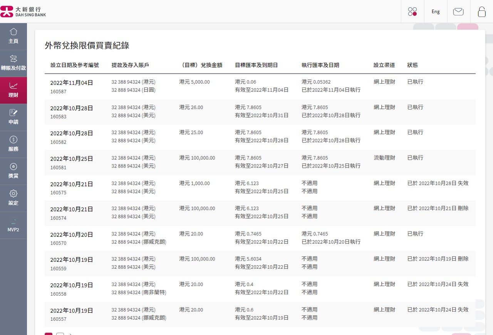
Task: Open the MVP2 sidebar icon
Action: click(x=13, y=225)
